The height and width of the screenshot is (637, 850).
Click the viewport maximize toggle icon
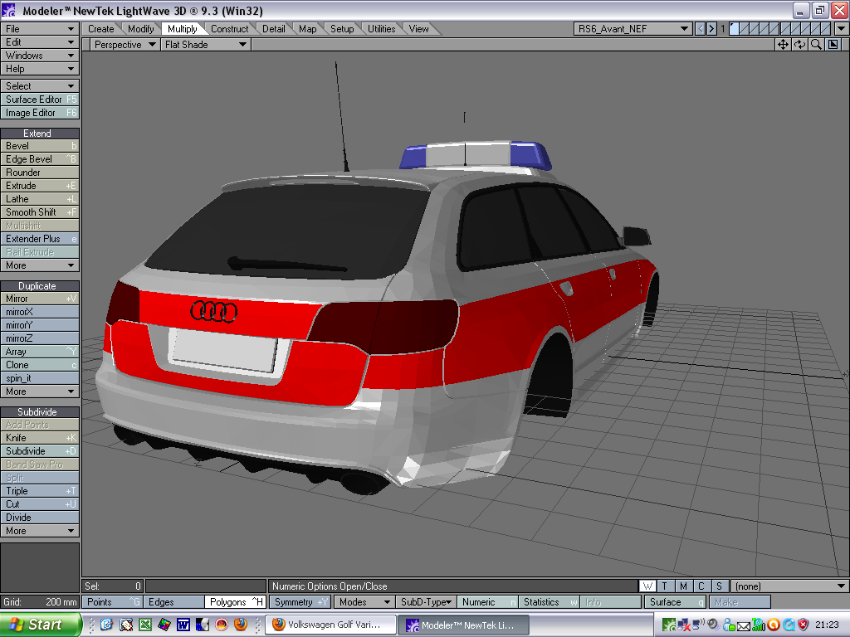pyautogui.click(x=833, y=45)
